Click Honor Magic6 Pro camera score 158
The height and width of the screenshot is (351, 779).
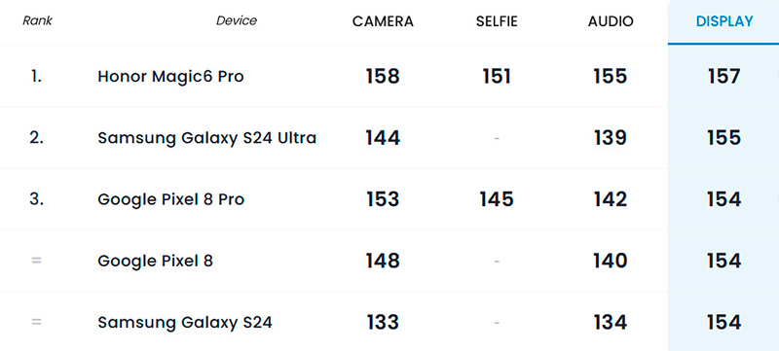(x=383, y=77)
